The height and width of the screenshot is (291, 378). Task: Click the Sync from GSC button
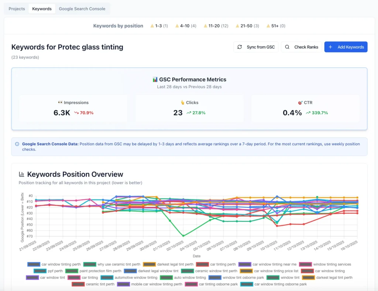point(256,47)
